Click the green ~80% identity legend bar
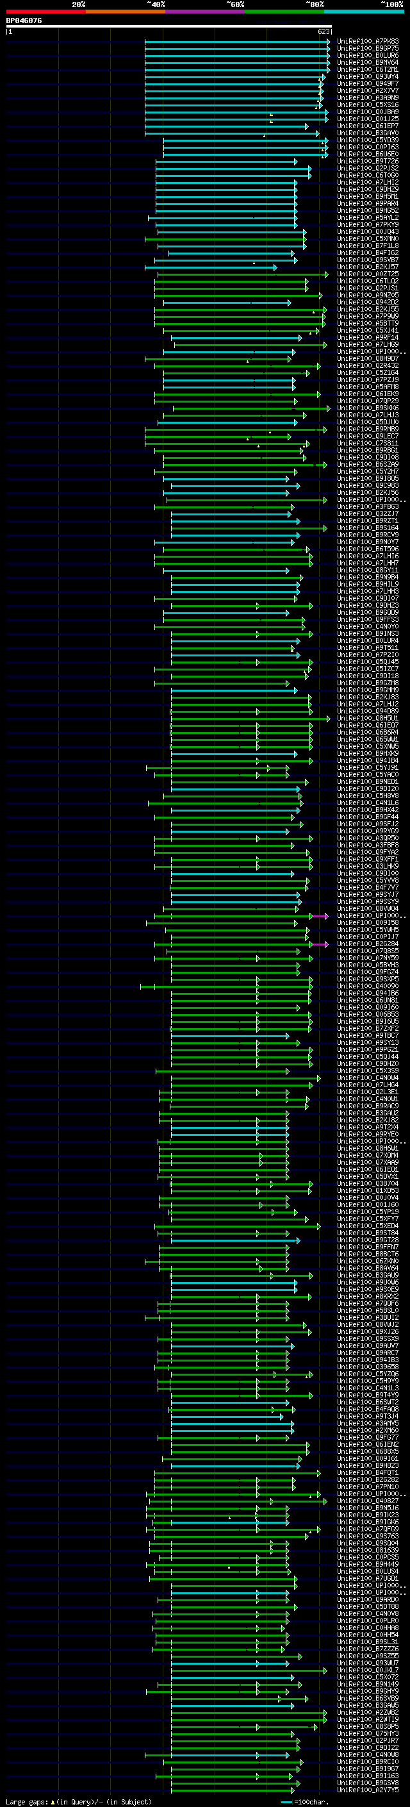Viewport: 410px width, 1807px height. pos(284,12)
